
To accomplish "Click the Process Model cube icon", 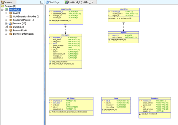I will [11, 30].
